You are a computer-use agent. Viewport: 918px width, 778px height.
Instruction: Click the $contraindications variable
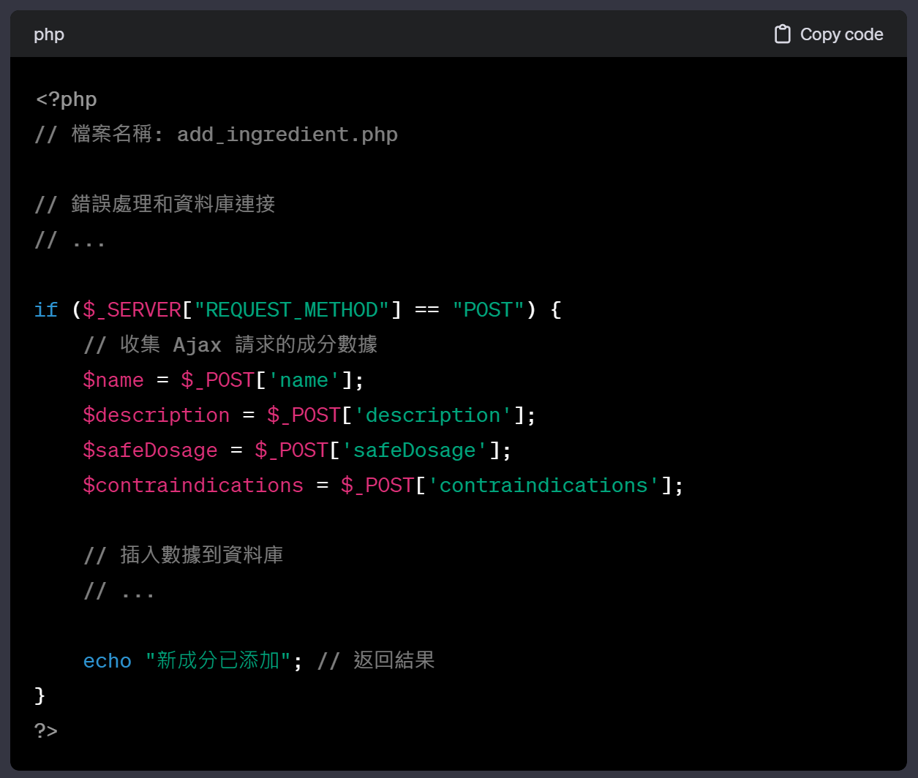193,486
